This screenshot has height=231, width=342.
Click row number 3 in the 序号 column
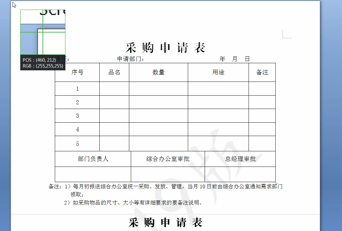click(x=78, y=116)
